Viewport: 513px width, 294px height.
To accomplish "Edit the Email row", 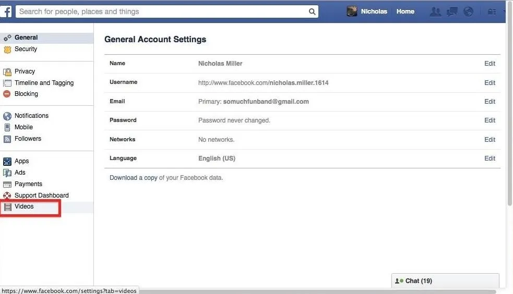I will click(x=490, y=102).
